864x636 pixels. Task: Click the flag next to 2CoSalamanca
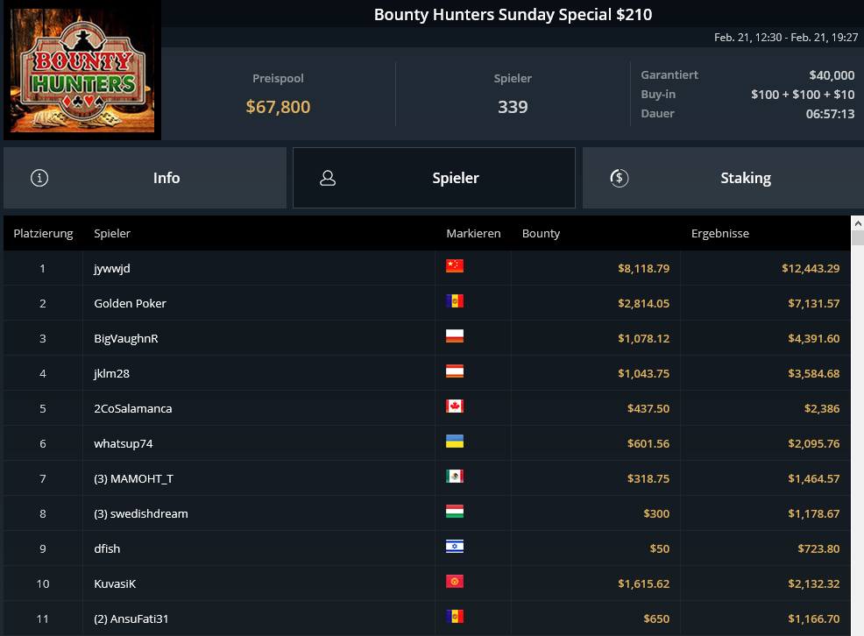(x=455, y=406)
